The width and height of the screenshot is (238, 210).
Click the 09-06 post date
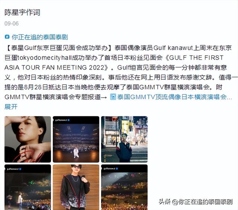[x=12, y=23]
